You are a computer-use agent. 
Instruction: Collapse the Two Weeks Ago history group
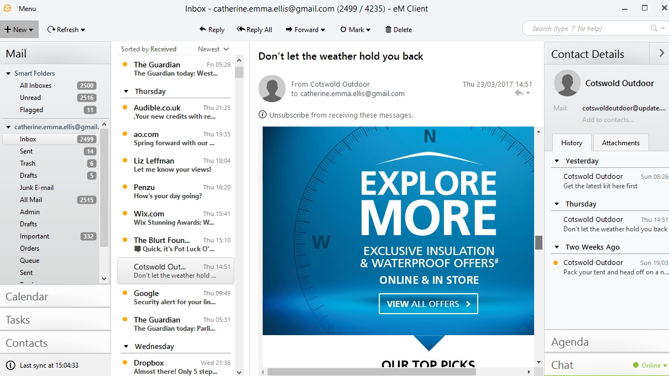pyautogui.click(x=557, y=247)
